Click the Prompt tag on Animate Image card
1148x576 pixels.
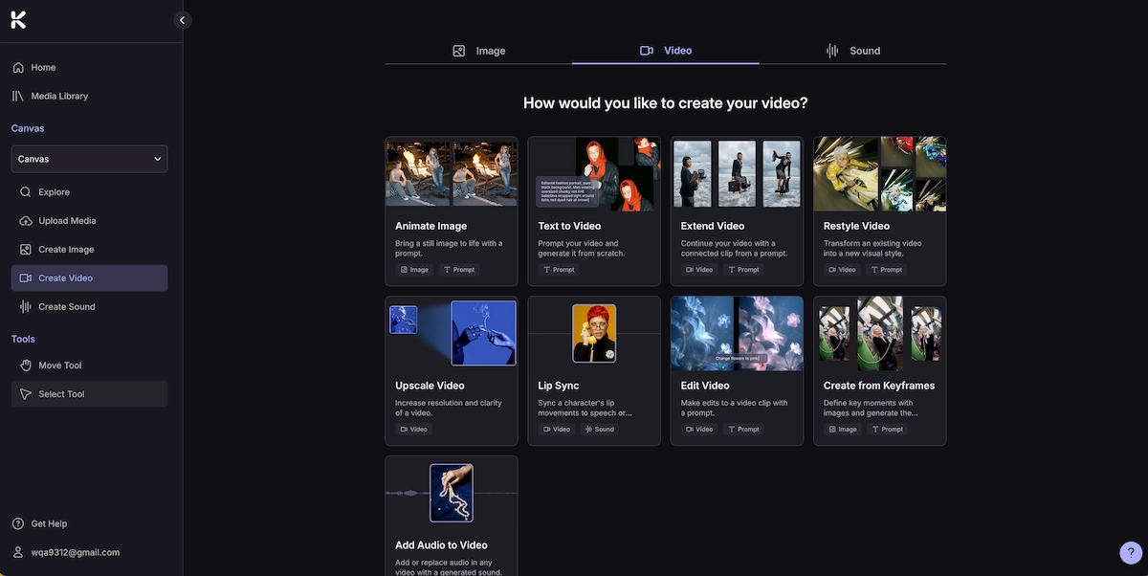(459, 270)
